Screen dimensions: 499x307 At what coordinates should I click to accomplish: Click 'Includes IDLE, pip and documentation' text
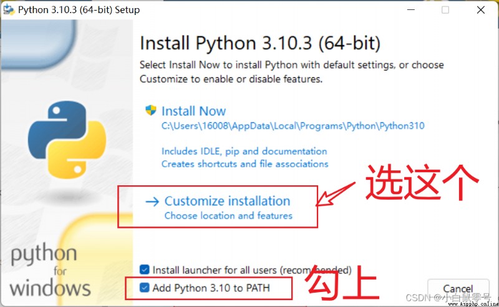click(x=244, y=151)
